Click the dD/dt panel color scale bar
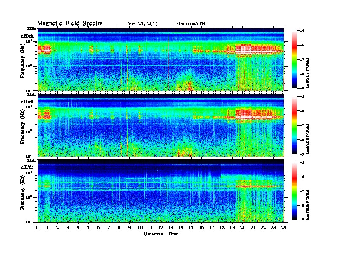The width and height of the screenshot is (338, 261). (x=294, y=125)
